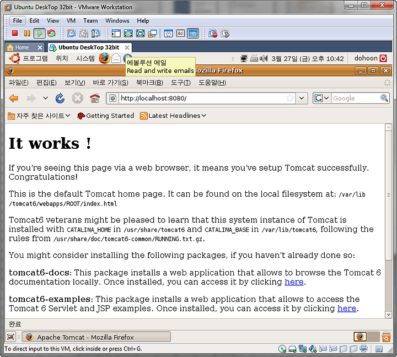Switch to Unity mode icon
The height and width of the screenshot is (357, 397).
pyautogui.click(x=140, y=34)
